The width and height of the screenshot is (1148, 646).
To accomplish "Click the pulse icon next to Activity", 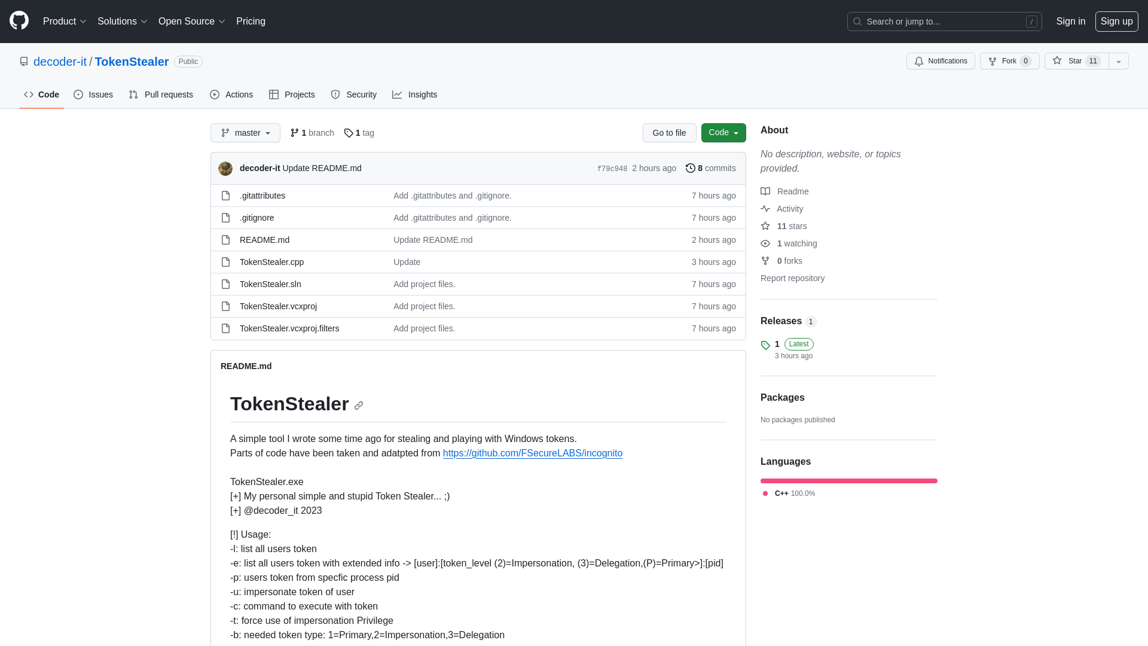I will 765,209.
